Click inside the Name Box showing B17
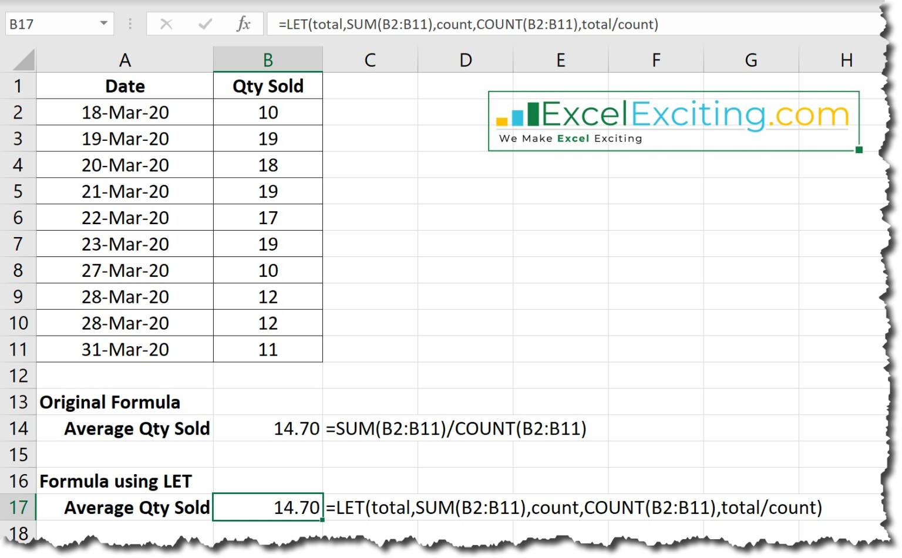The height and width of the screenshot is (558, 902). click(50, 24)
